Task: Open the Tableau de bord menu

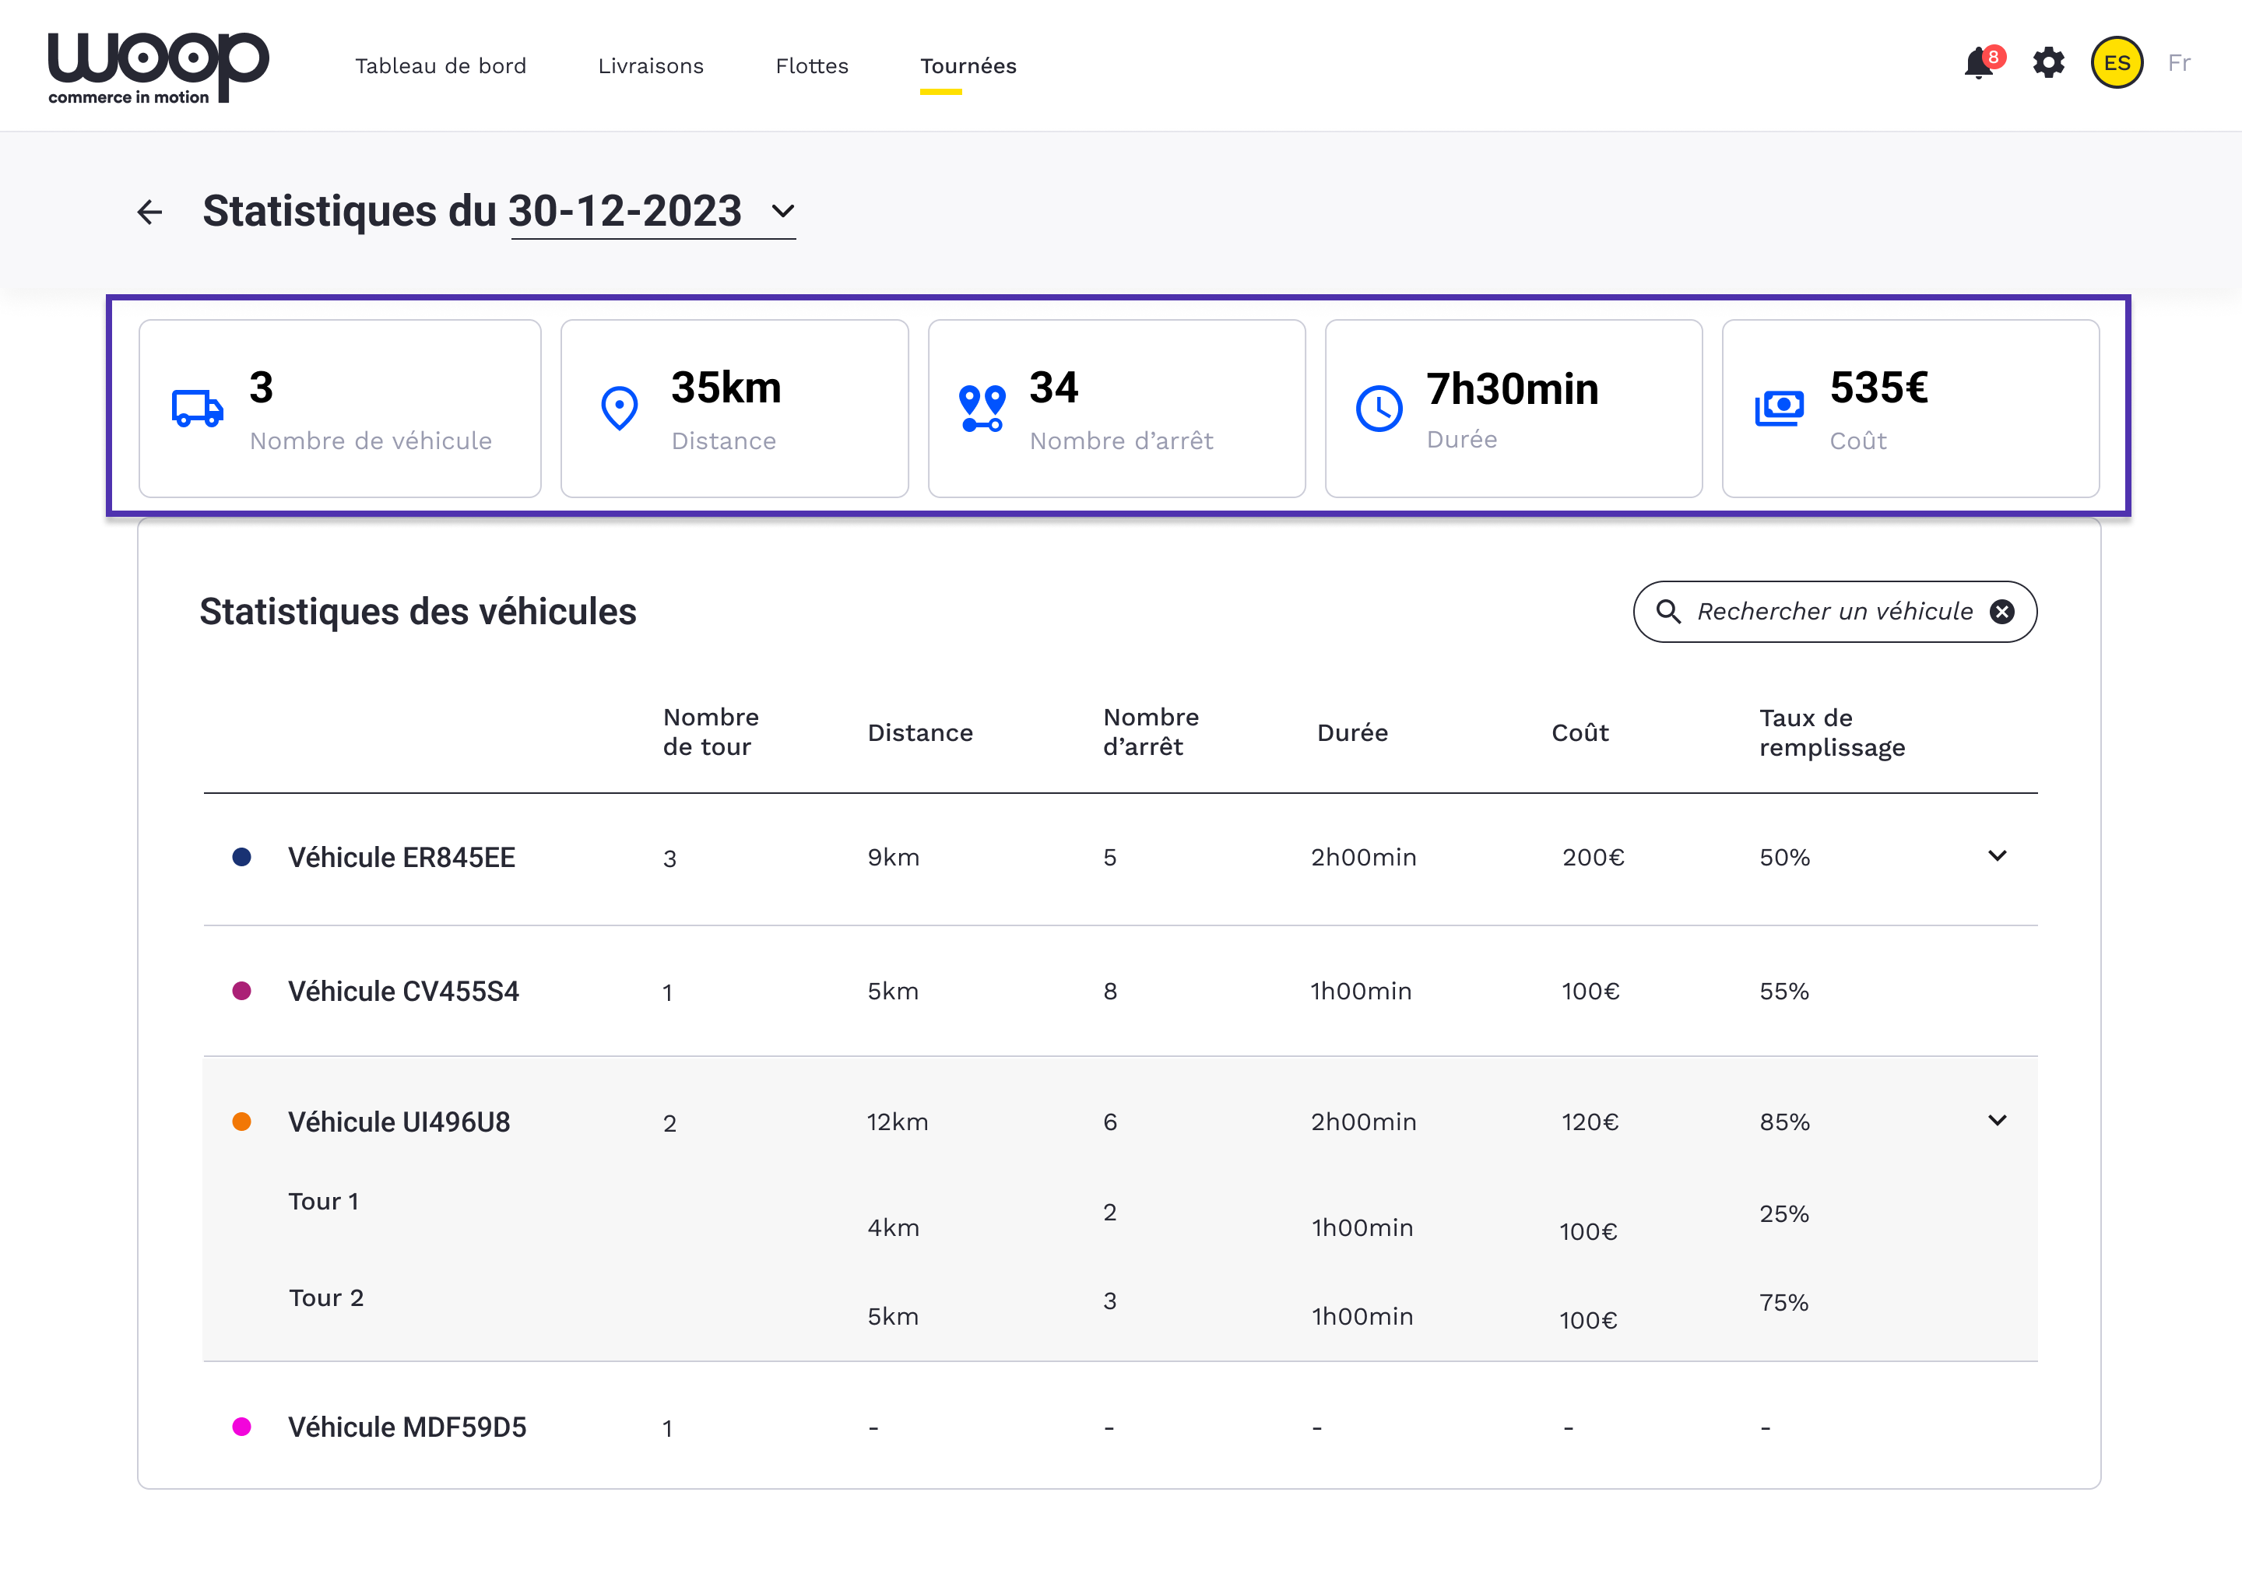Action: tap(440, 65)
